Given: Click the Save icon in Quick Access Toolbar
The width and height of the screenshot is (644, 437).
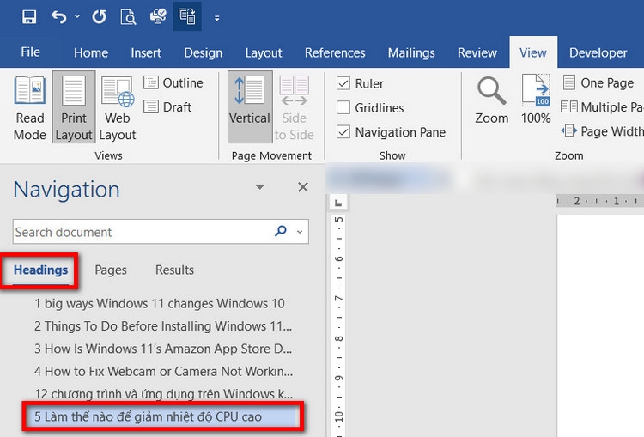Looking at the screenshot, I should click(x=29, y=16).
